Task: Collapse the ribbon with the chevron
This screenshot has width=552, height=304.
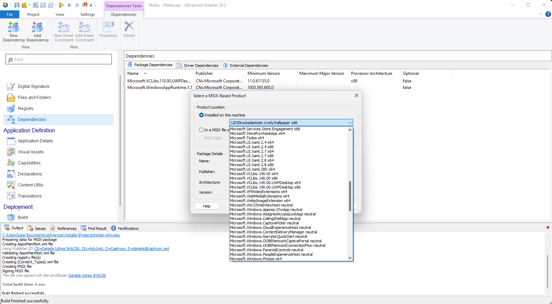Action: tap(541, 14)
